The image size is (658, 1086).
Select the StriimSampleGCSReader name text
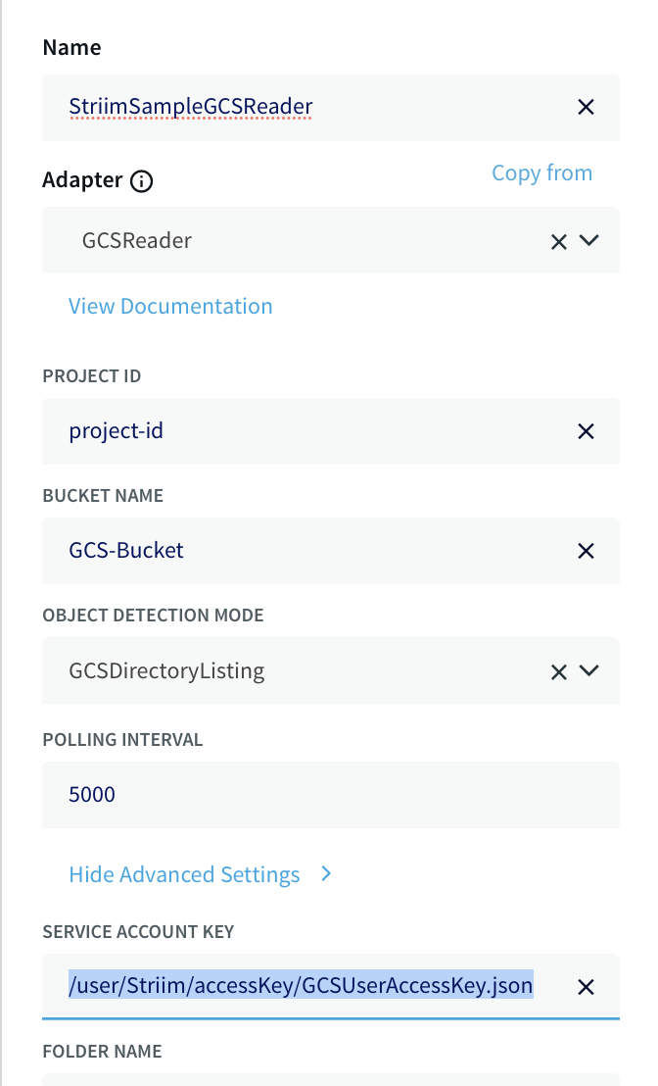tap(190, 106)
